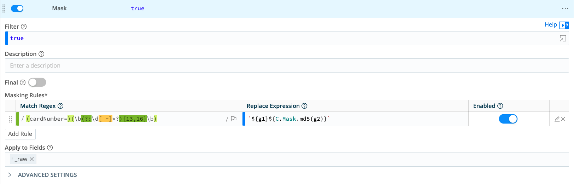This screenshot has height=184, width=574.
Task: Grab the Mask function drag handle
Action: point(4,8)
